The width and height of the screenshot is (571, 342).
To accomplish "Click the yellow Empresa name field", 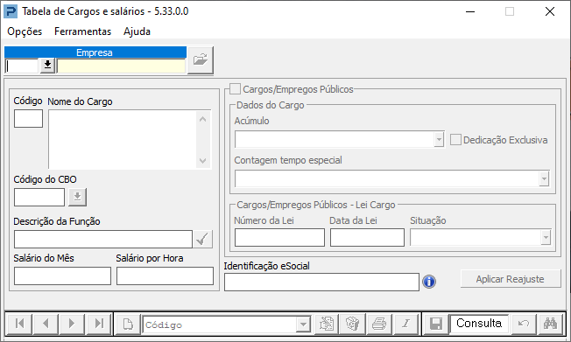I will click(x=121, y=66).
